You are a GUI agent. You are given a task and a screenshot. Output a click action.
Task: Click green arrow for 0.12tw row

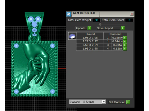click(x=125, y=49)
